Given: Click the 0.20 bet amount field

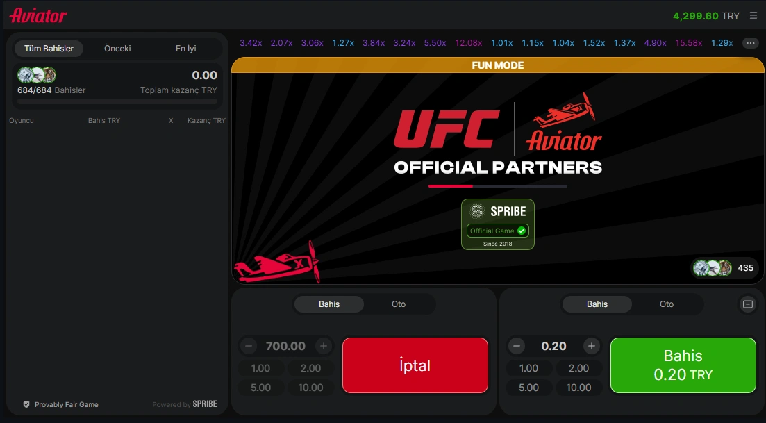Looking at the screenshot, I should point(554,346).
